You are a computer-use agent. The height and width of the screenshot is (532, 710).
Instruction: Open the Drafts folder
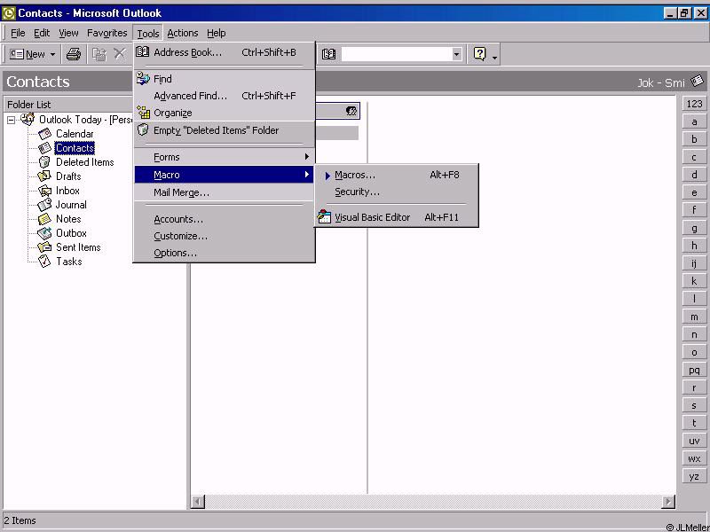[68, 176]
